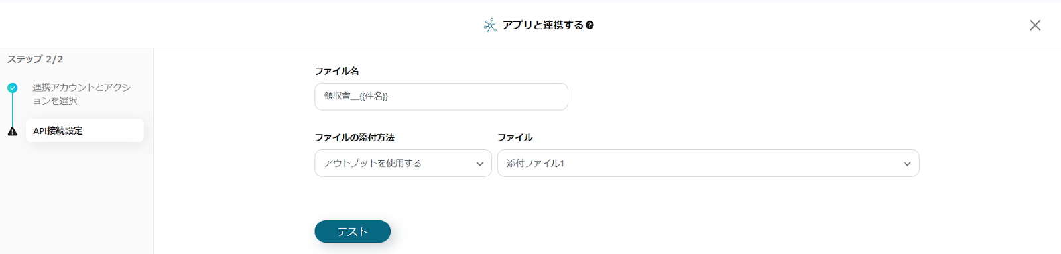Click the ファイル名 input field
The height and width of the screenshot is (254, 1061).
coord(441,96)
